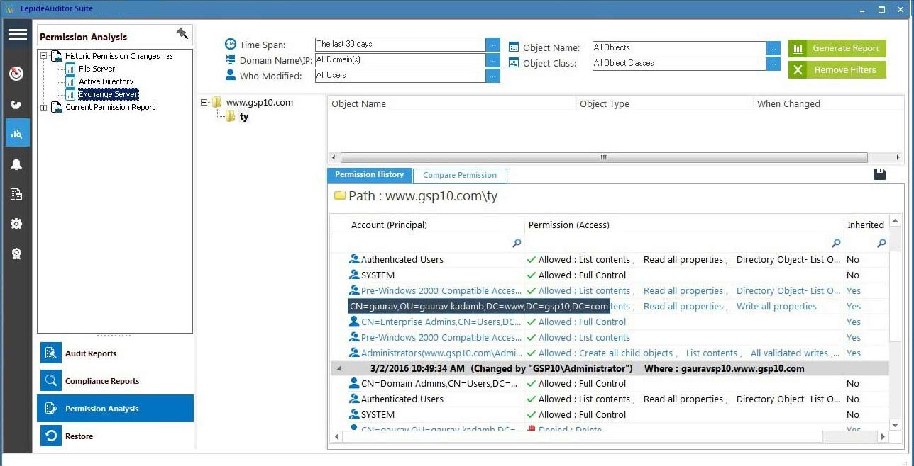The width and height of the screenshot is (914, 466).
Task: Open the Alerts bell icon in sidebar
Action: tap(17, 164)
